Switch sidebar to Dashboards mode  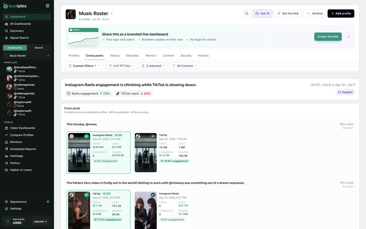click(15, 48)
